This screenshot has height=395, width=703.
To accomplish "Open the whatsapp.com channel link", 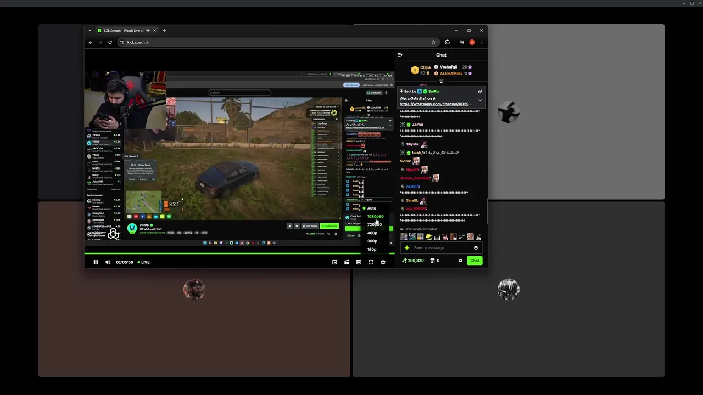I will click(x=436, y=104).
